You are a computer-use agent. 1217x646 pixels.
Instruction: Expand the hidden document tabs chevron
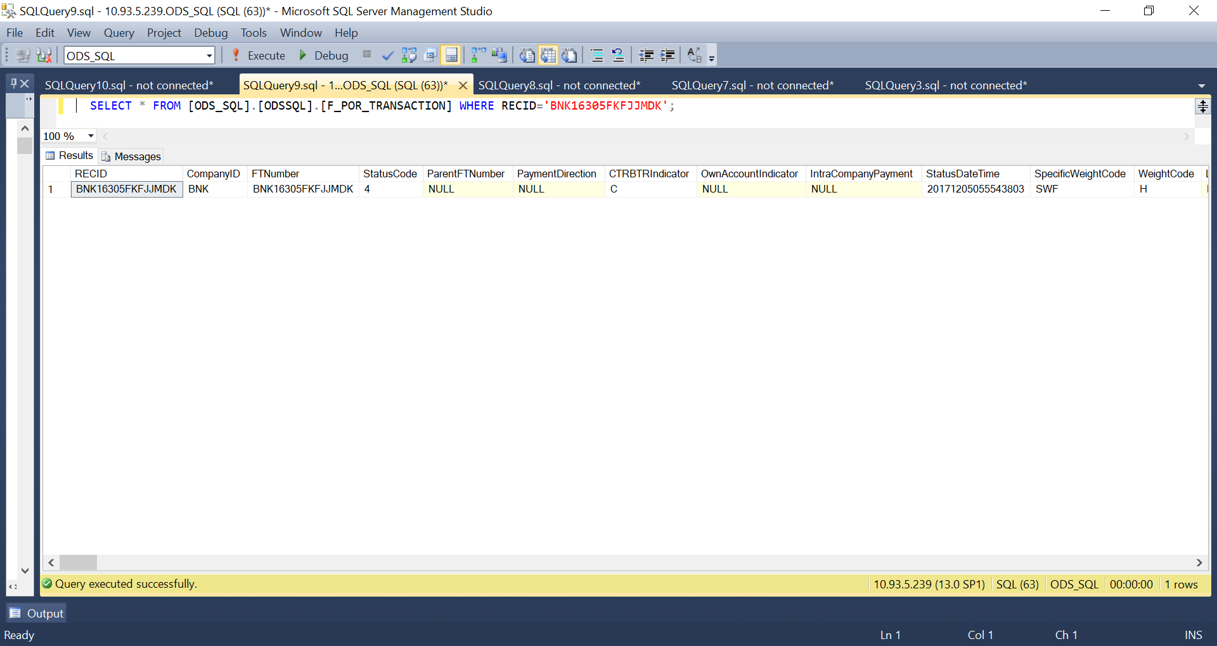[1202, 85]
